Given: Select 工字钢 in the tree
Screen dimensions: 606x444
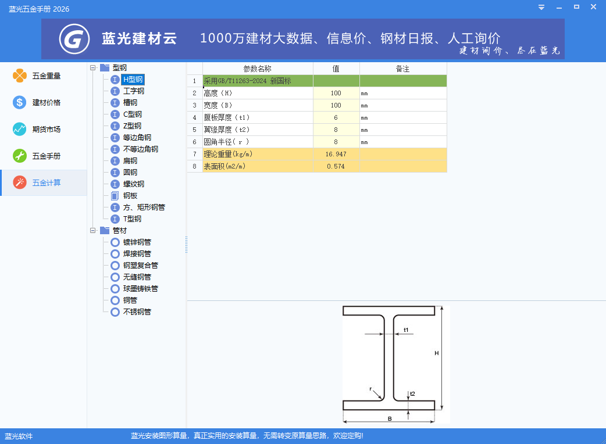Looking at the screenshot, I should click(134, 91).
